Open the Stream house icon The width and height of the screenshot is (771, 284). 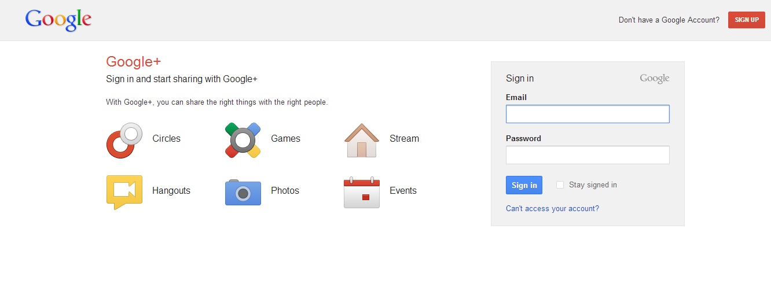[x=362, y=140]
